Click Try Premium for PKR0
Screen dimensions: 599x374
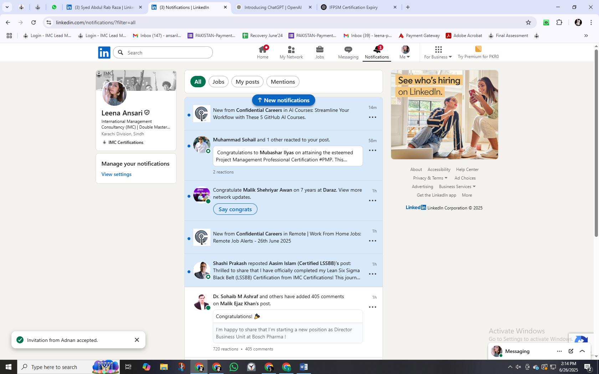pos(478,52)
